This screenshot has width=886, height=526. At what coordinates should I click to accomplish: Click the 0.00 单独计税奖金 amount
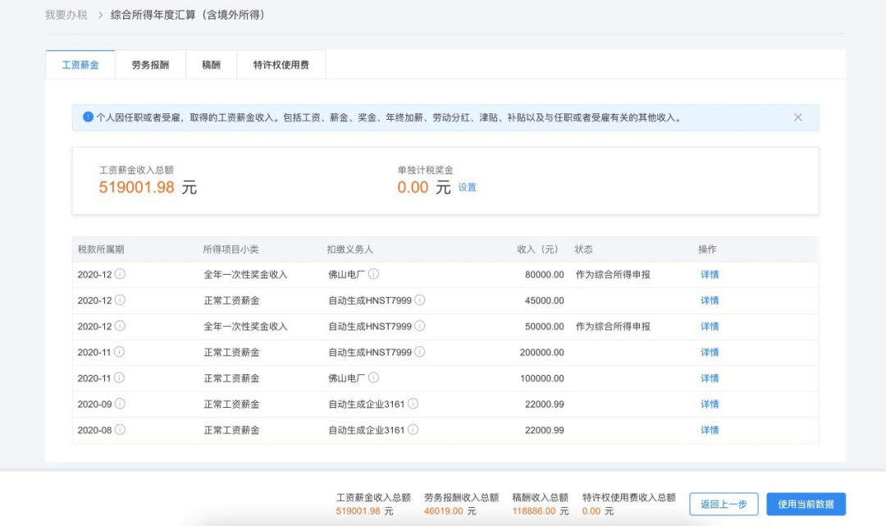click(x=413, y=188)
